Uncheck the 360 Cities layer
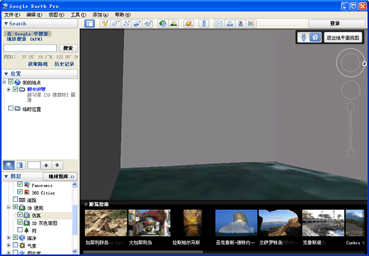Screen dimensions: 369x256 coord(20,192)
